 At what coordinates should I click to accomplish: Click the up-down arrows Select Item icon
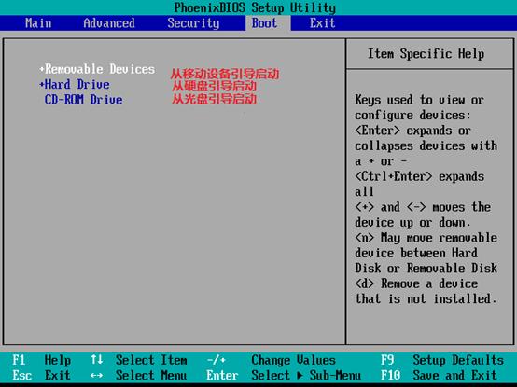click(x=97, y=360)
